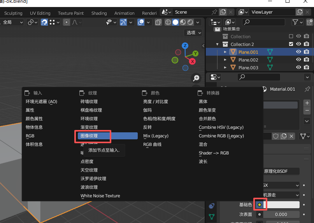This screenshot has width=314, height=223.
Task: Click the outliner filter funnel icon
Action: [296, 22]
